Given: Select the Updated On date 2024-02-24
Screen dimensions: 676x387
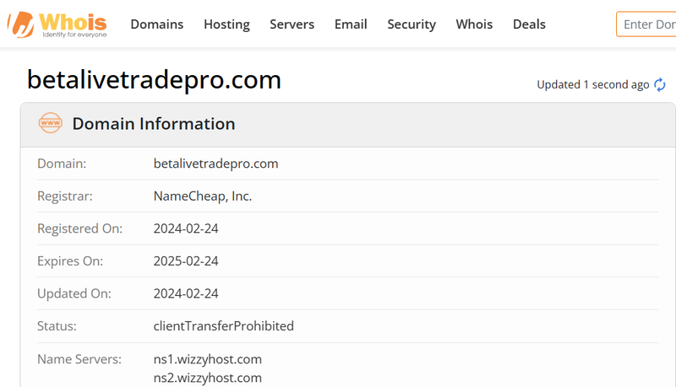Looking at the screenshot, I should [x=186, y=293].
